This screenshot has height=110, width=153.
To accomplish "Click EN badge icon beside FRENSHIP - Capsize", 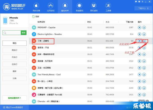I will point(34,28).
